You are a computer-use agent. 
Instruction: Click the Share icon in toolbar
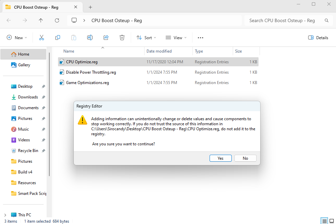point(106,38)
